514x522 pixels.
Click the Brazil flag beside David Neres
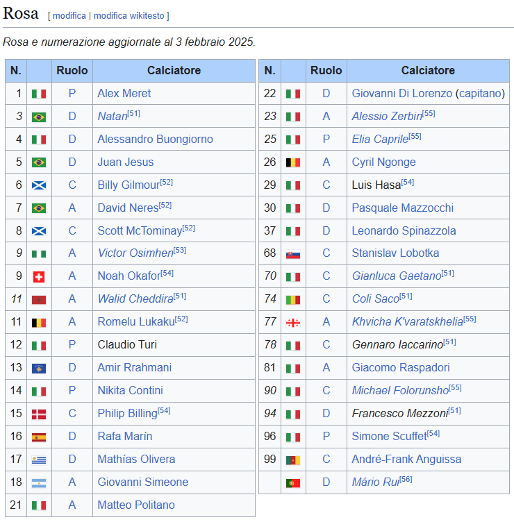(x=39, y=208)
